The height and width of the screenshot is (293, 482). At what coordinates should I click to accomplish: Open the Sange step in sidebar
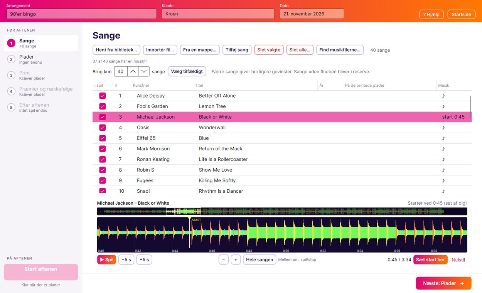pyautogui.click(x=41, y=43)
